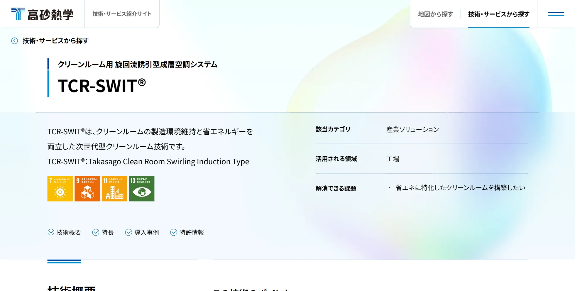This screenshot has height=291, width=582.
Task: Click the SDG 9 industry innovation icon
Action: pos(87,189)
